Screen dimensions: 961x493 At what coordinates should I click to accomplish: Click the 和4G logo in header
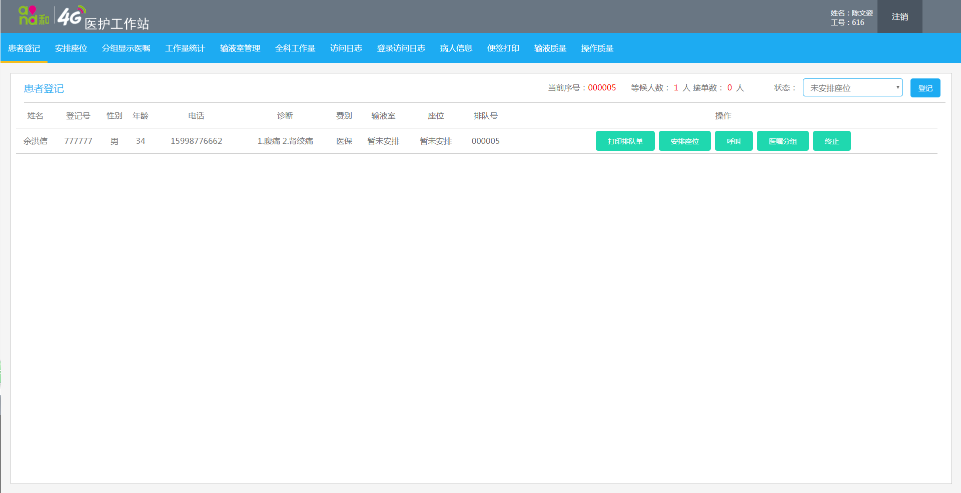coord(52,15)
